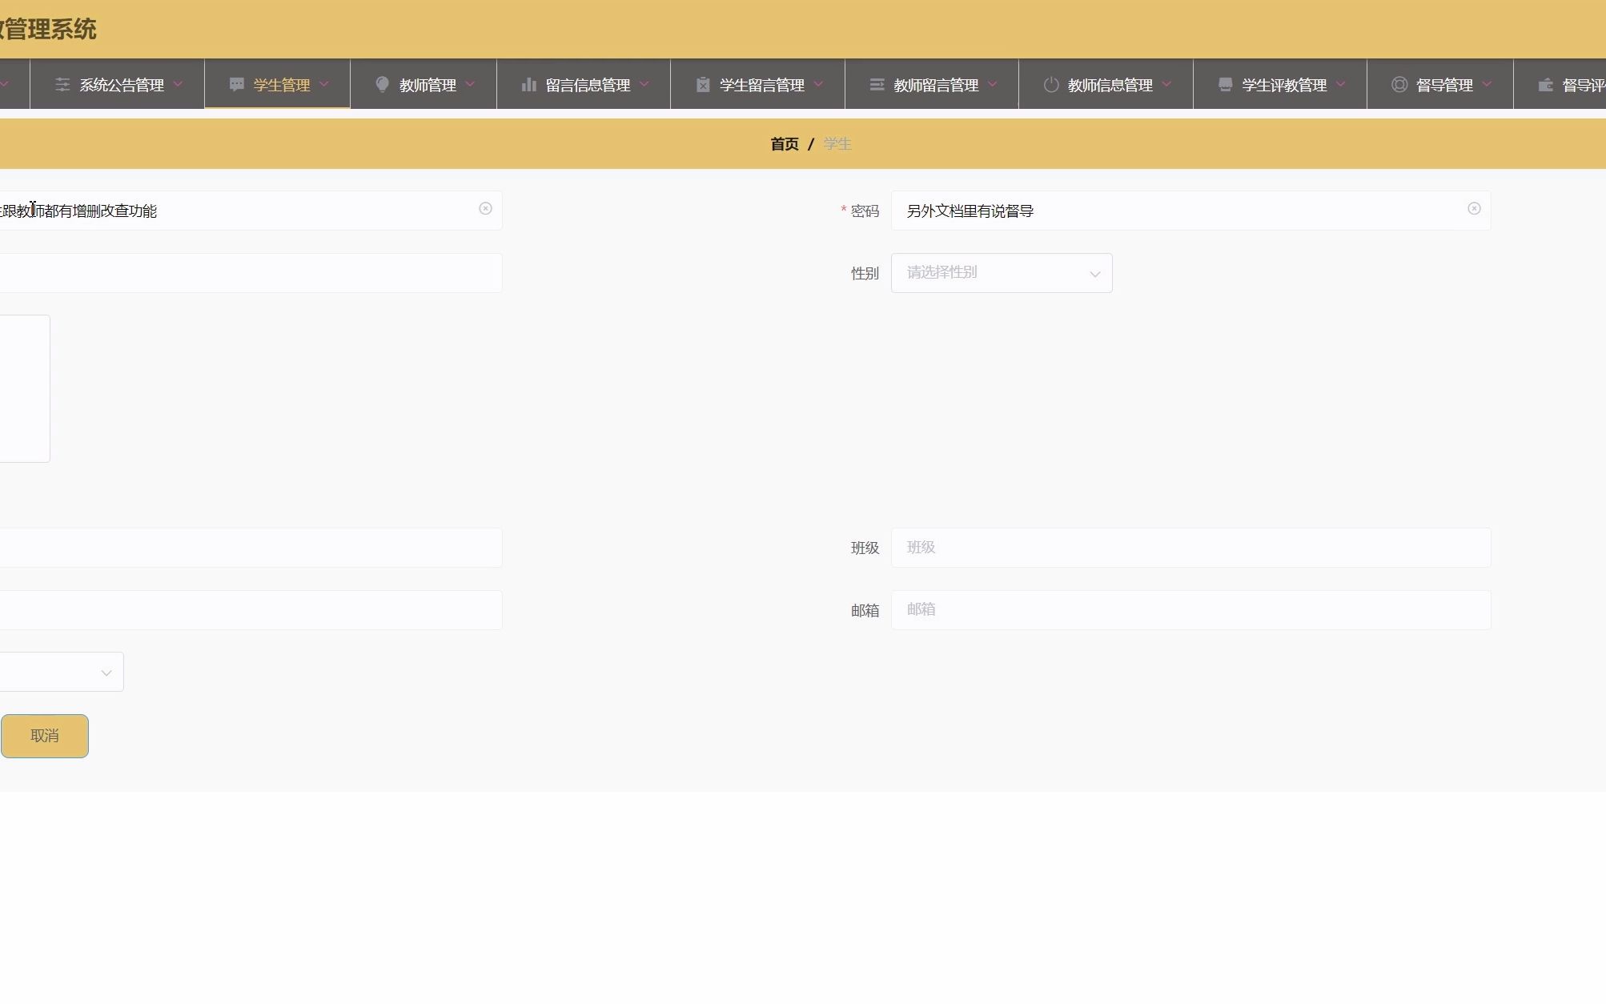Click the 班级 label

pyautogui.click(x=865, y=548)
